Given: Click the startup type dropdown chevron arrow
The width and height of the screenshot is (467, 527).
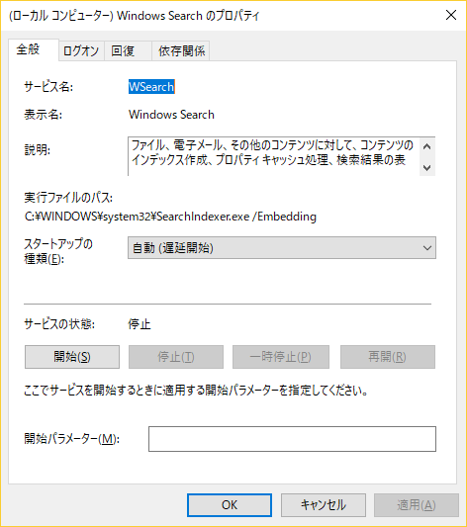Looking at the screenshot, I should click(x=427, y=248).
